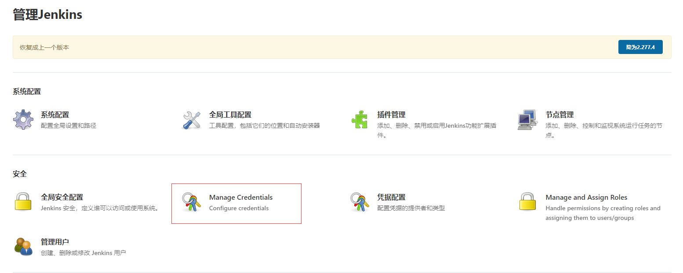Open the 系统配置 link
Image resolution: width=683 pixels, height=273 pixels.
[55, 115]
